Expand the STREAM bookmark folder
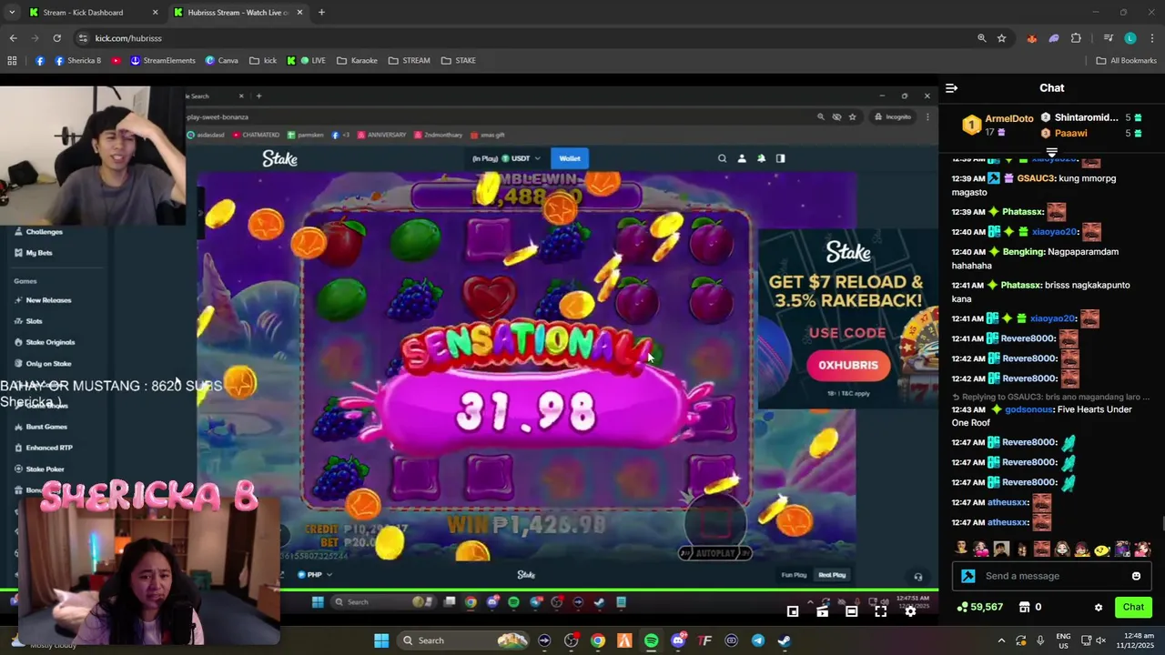 [x=409, y=61]
